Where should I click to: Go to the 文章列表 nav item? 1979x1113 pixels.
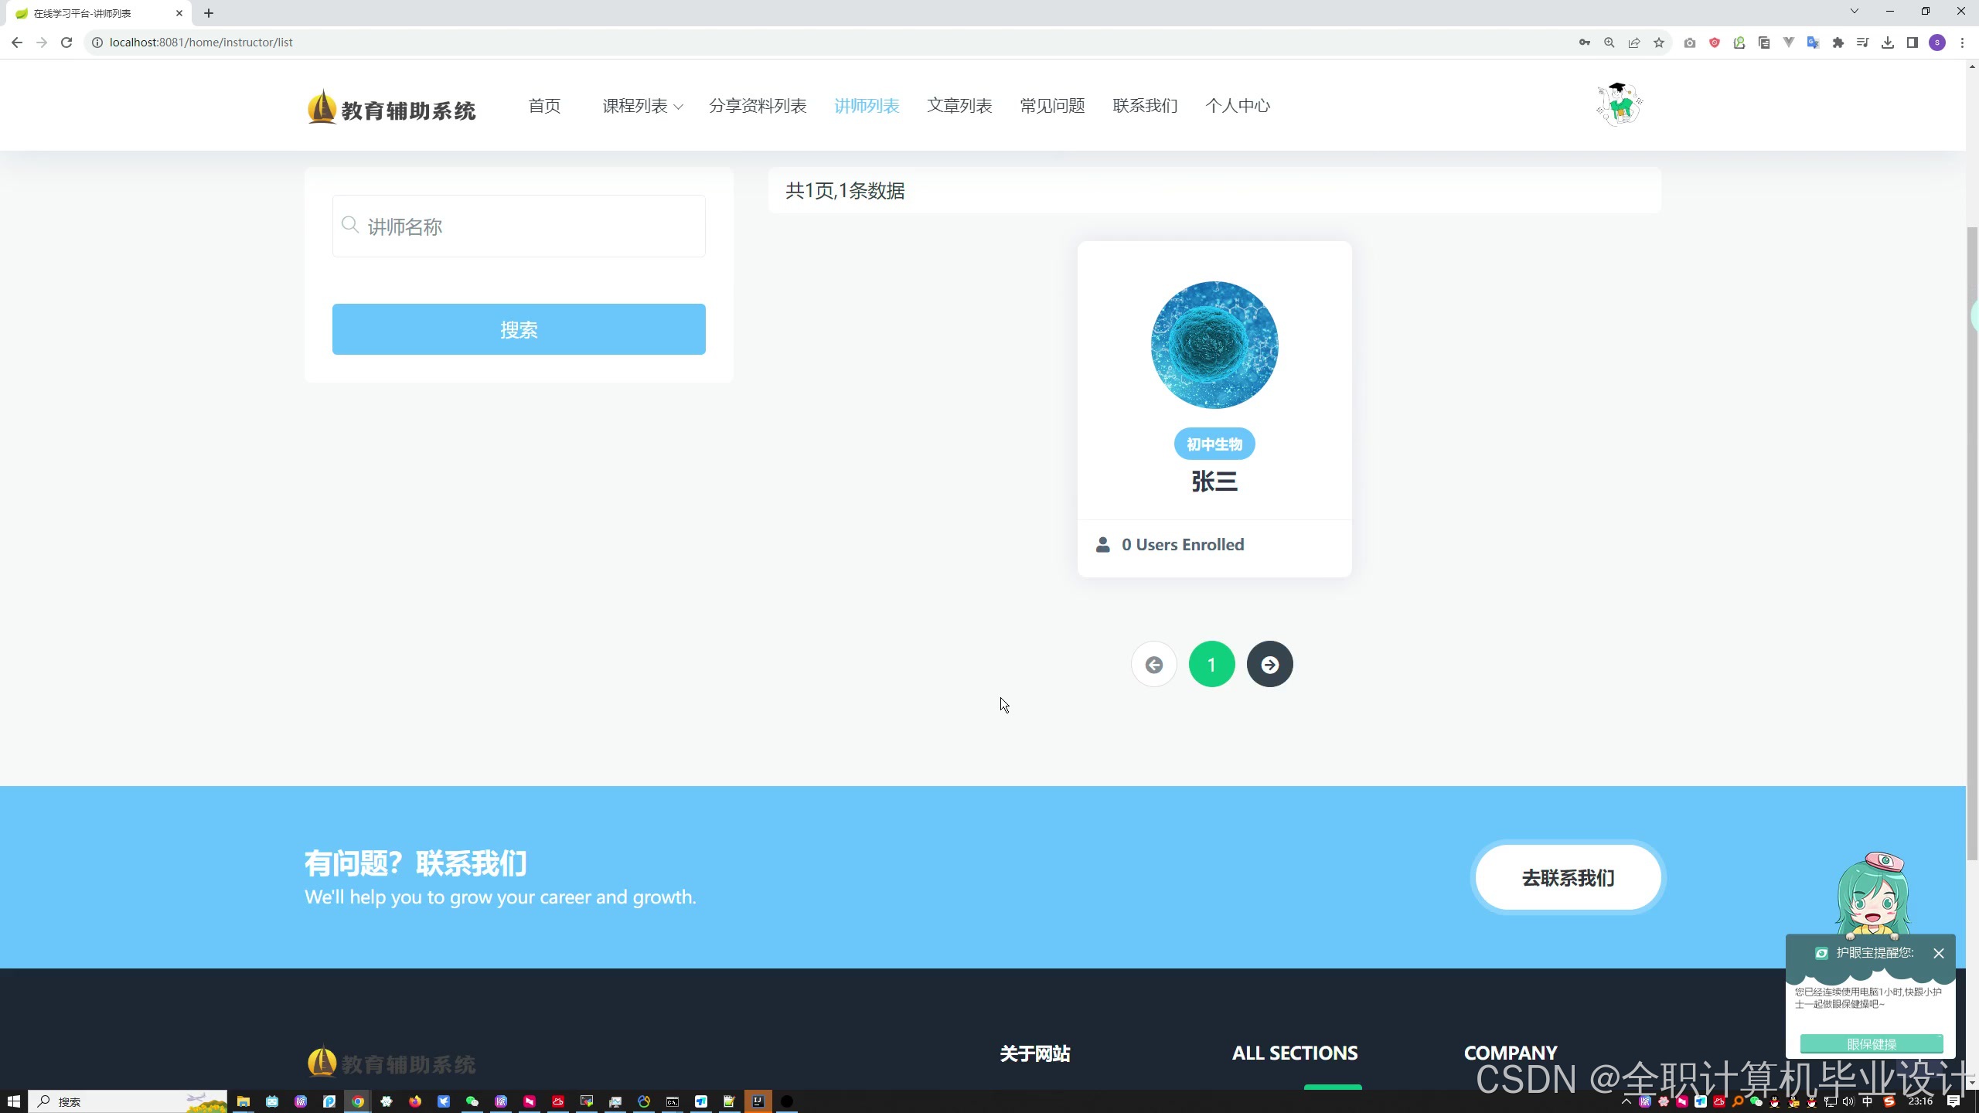(x=959, y=106)
